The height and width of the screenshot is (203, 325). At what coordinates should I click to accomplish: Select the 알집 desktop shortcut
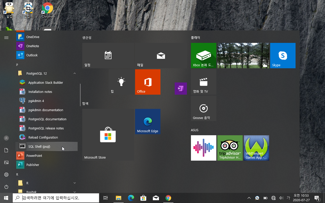pos(9,10)
